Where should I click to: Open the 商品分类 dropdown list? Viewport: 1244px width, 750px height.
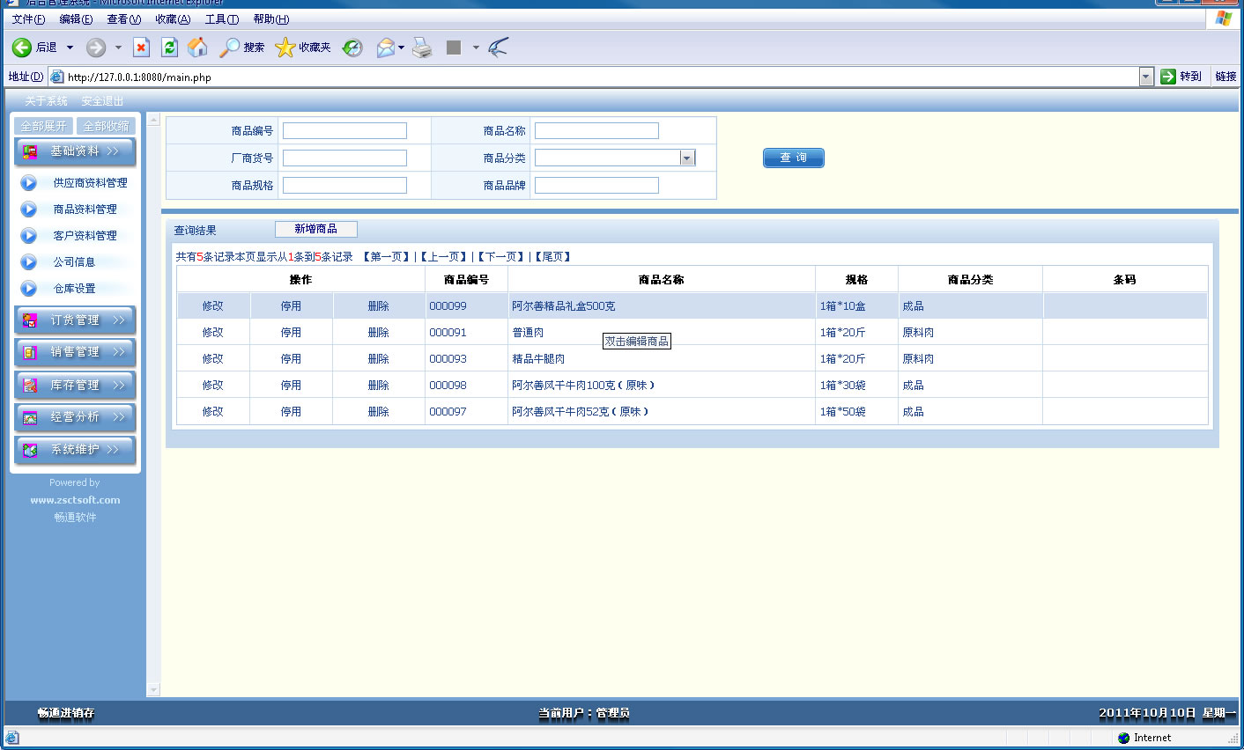687,158
